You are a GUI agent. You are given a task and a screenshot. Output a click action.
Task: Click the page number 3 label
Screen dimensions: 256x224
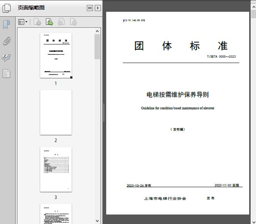point(56,197)
